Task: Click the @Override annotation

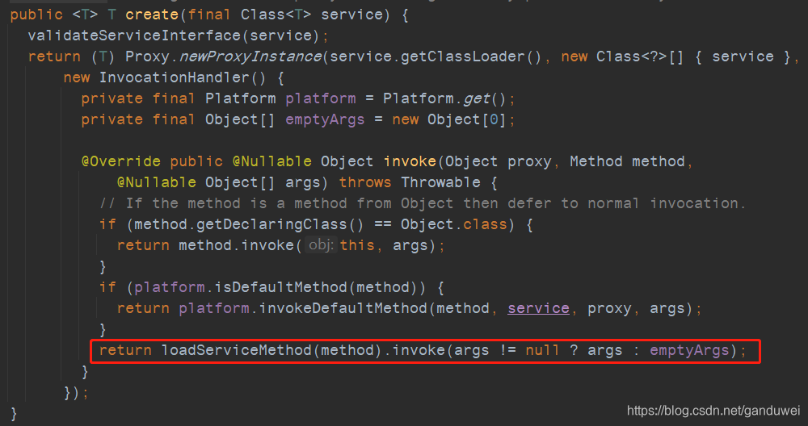Action: (121, 161)
